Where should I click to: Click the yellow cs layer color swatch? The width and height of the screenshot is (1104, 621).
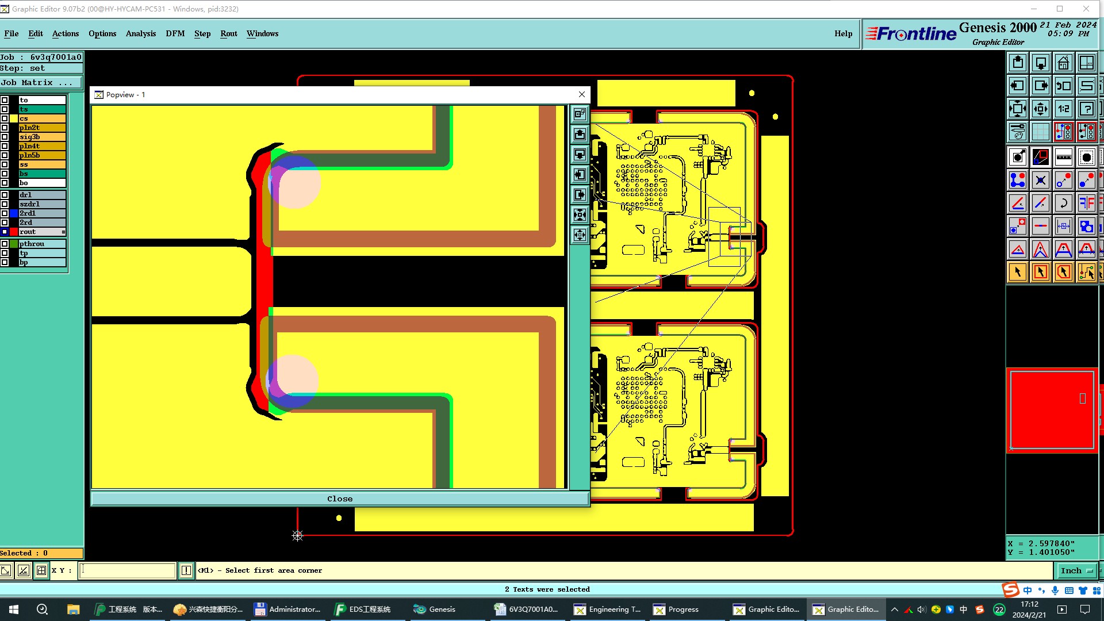[14, 118]
